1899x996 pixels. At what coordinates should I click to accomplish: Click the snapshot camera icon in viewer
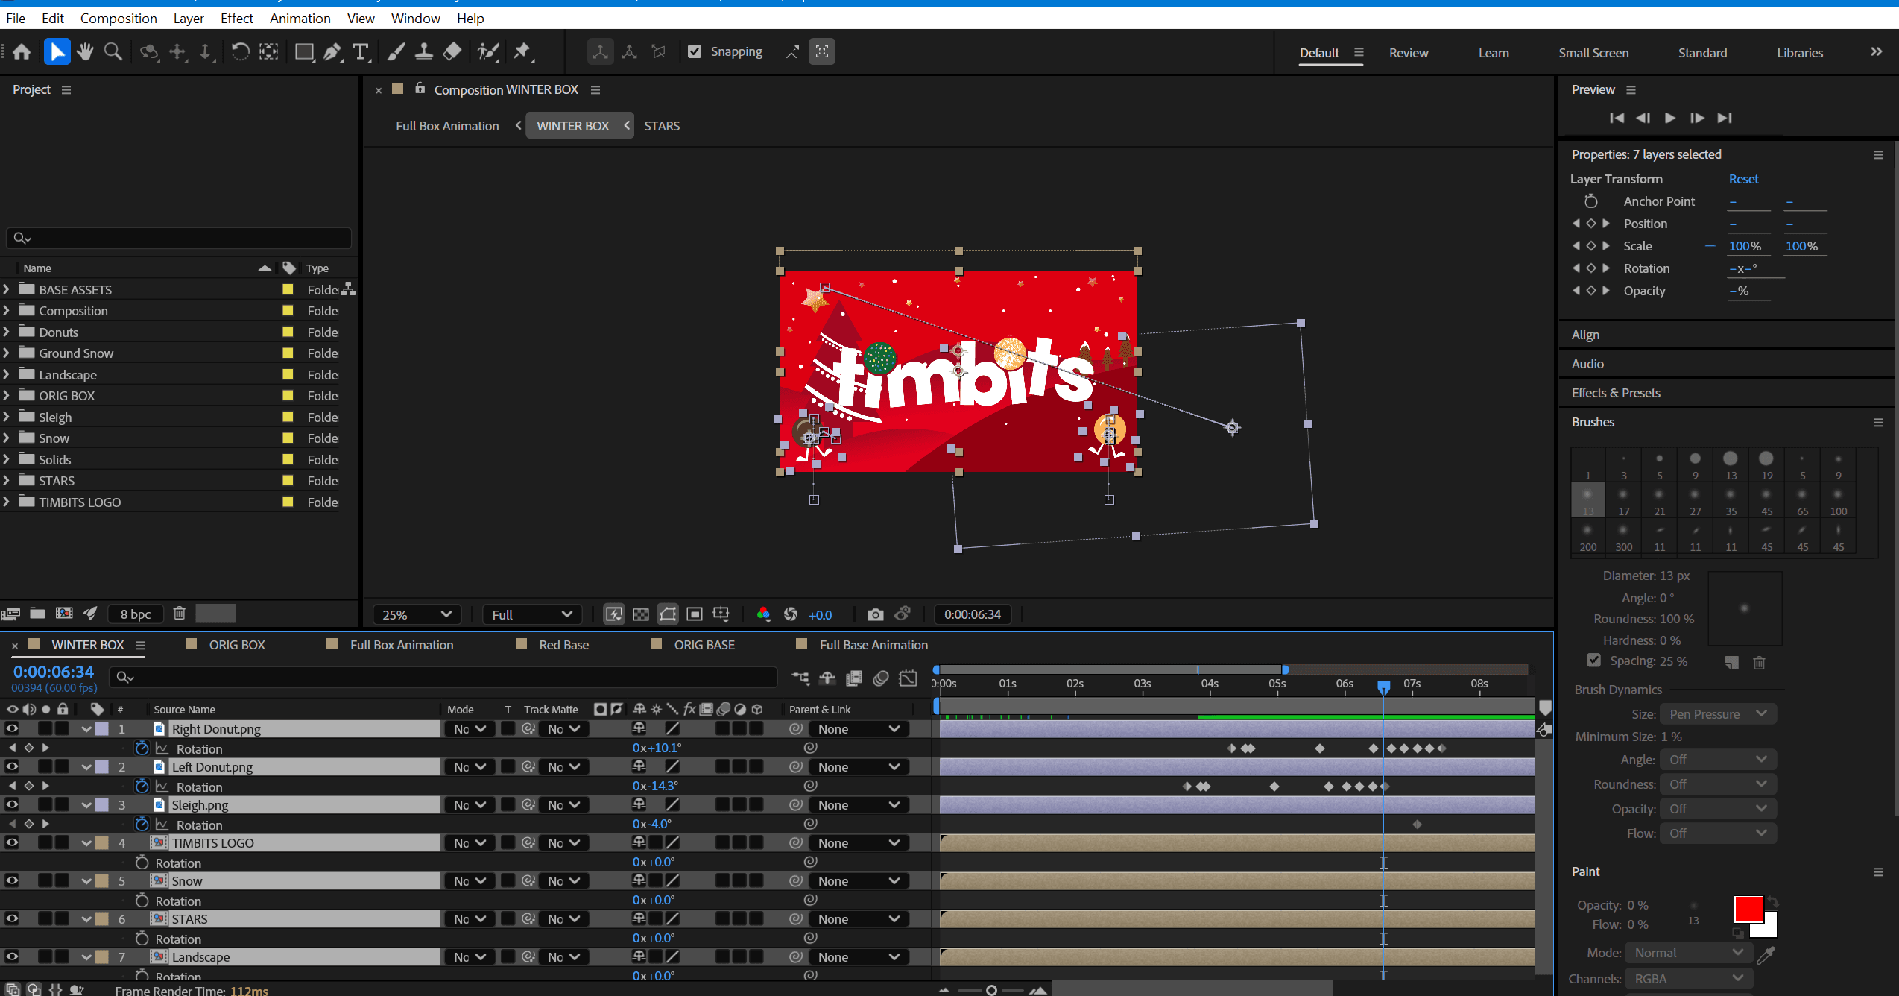[x=875, y=614]
